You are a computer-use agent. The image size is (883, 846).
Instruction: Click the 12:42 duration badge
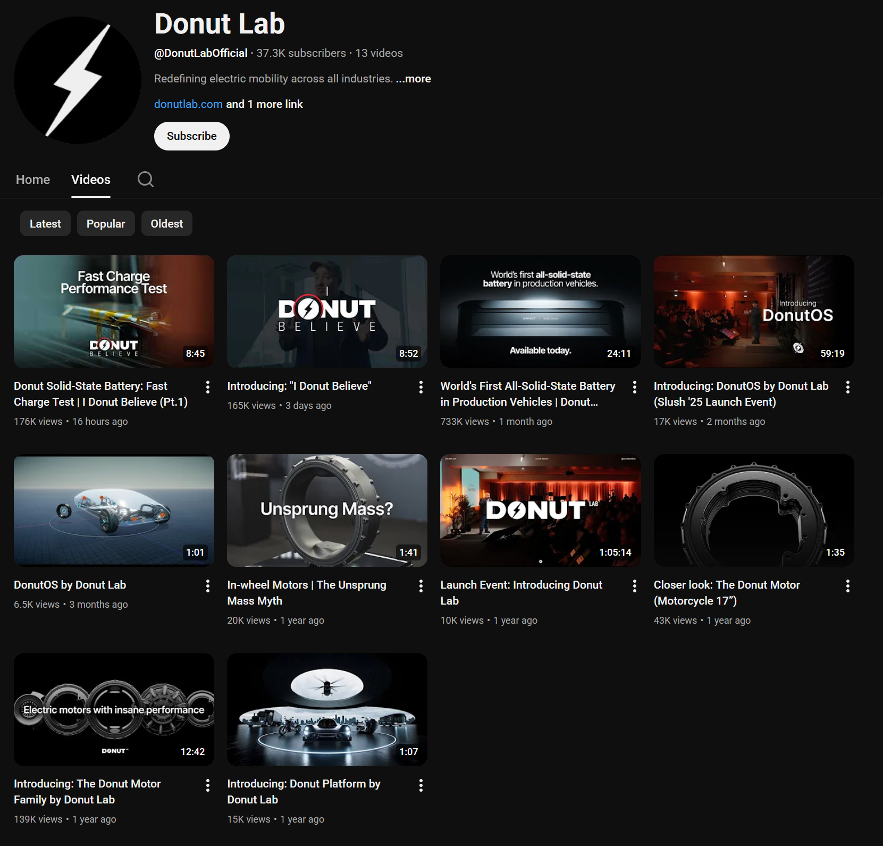[x=192, y=752]
